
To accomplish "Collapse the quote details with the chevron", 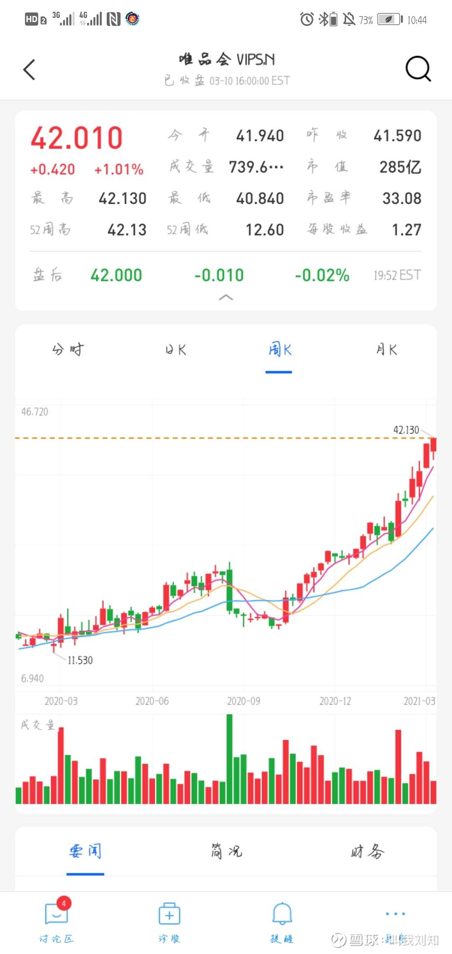I will point(226,297).
